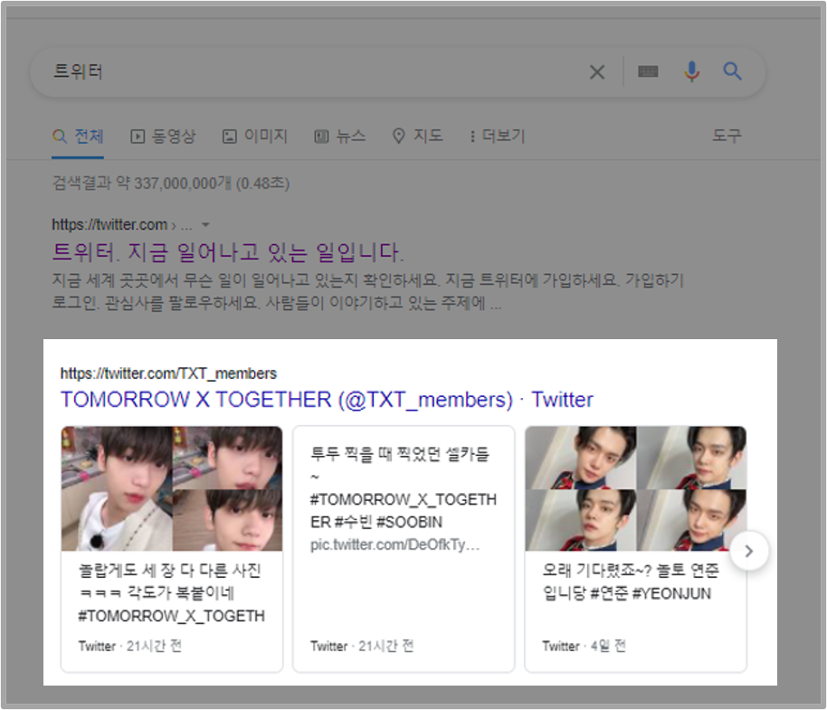Clear the search query with the X icon

click(x=597, y=71)
